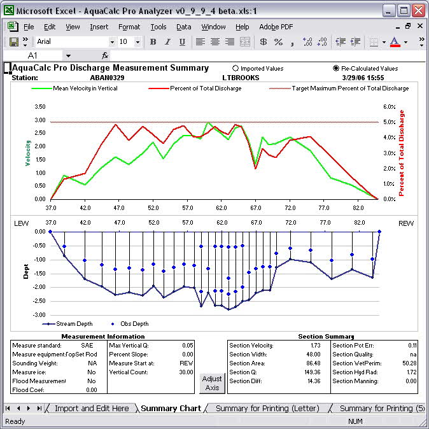The height and width of the screenshot is (429, 429).
Task: Click the Save icon in toolbar
Action: 13,41
